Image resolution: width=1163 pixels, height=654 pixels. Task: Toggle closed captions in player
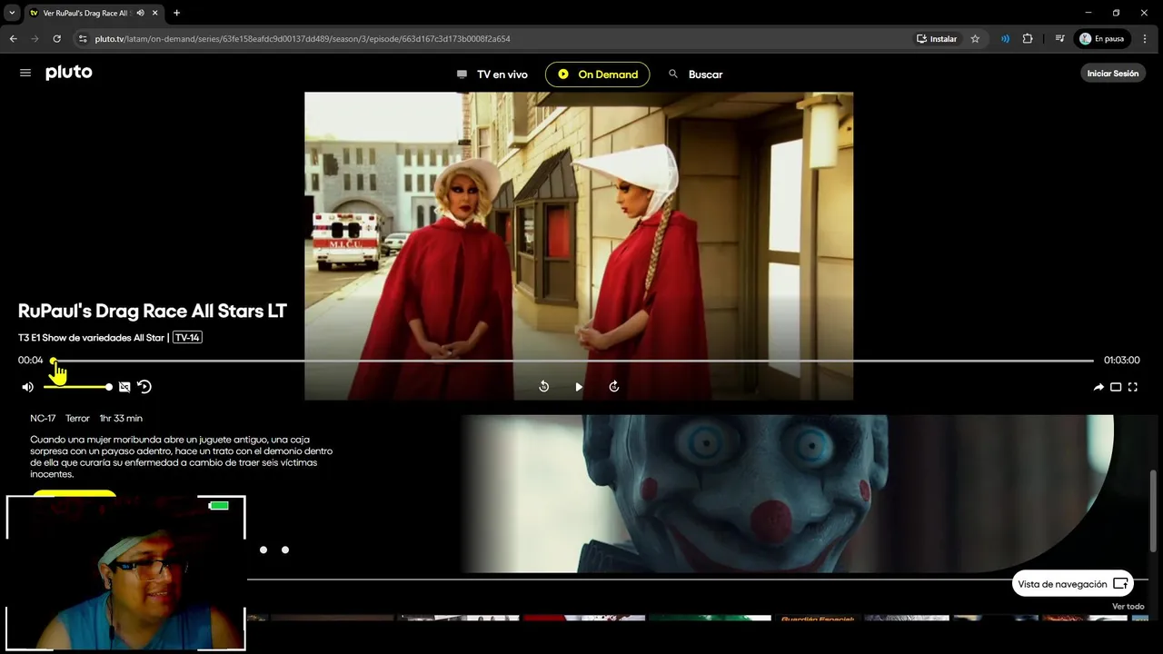click(124, 387)
